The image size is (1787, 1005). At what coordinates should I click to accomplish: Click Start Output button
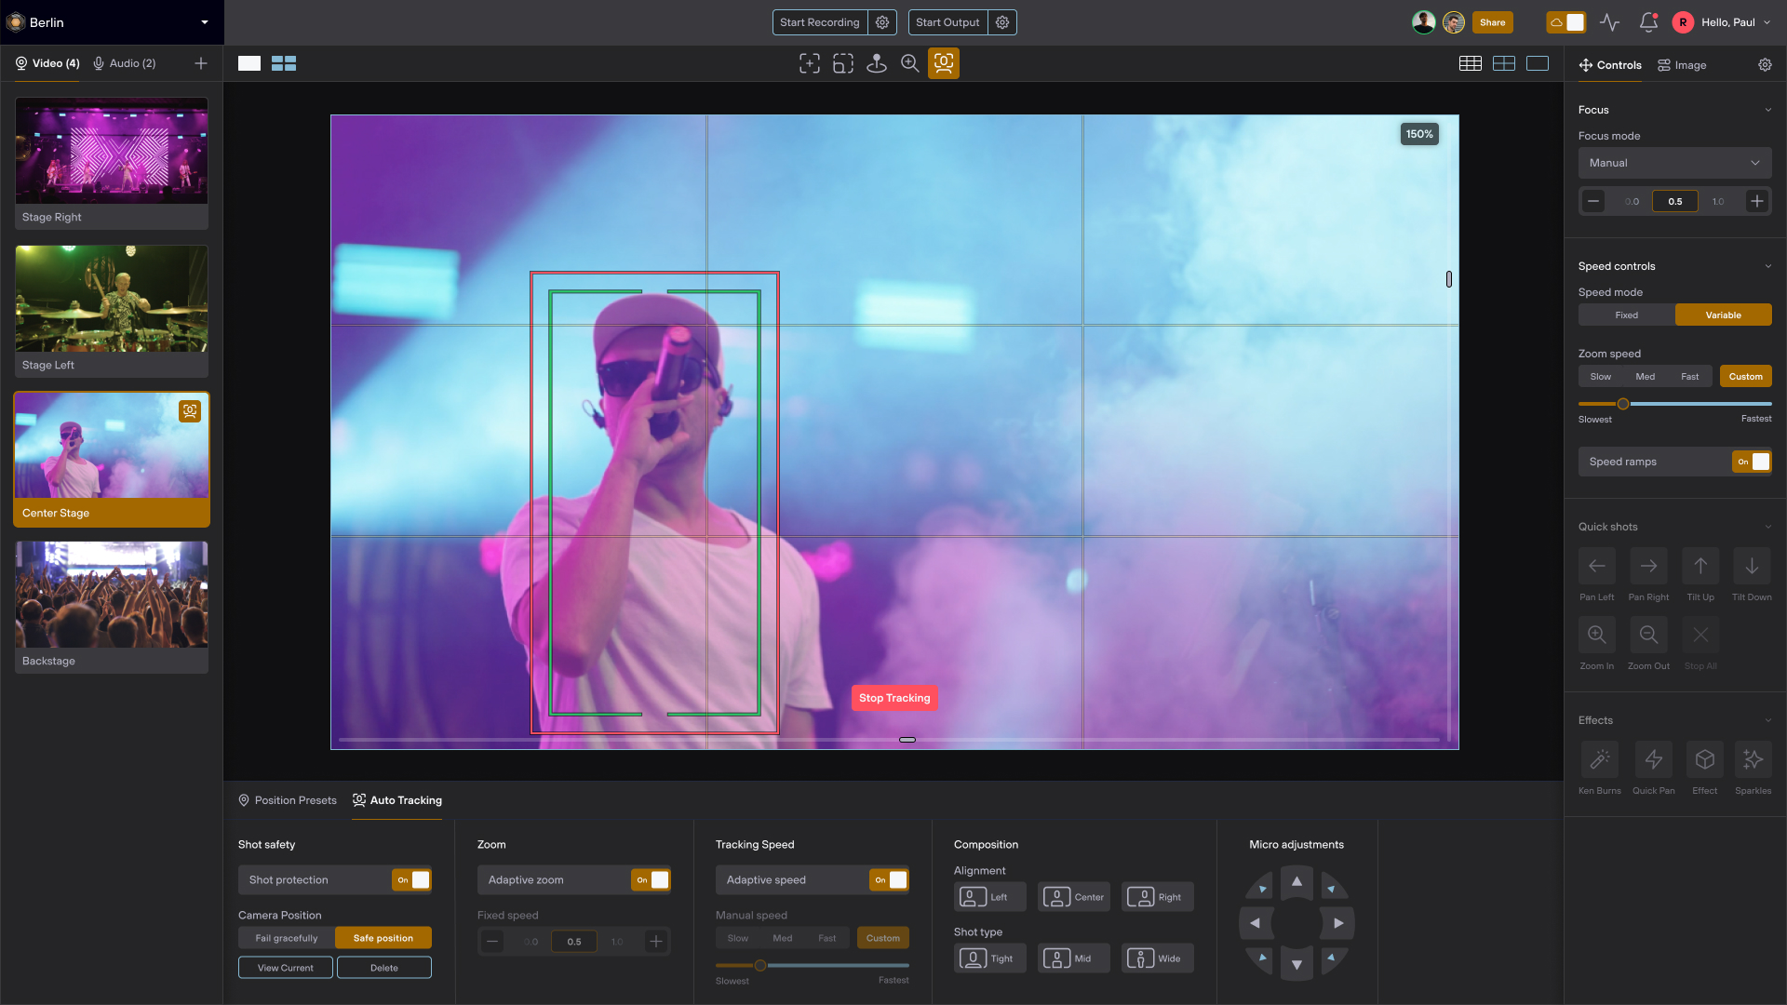(x=947, y=22)
